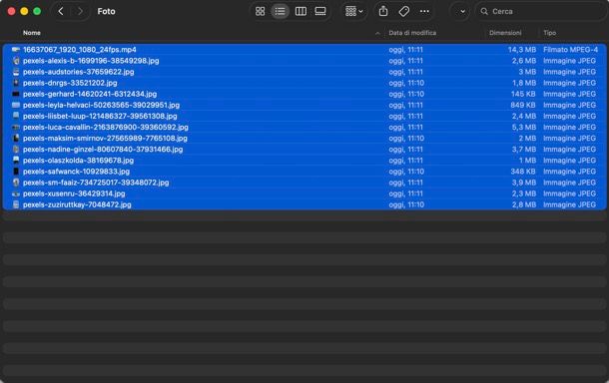Click thumbnail icon of pexels-leyla-helvaci file
The image size is (609, 383).
(16, 105)
